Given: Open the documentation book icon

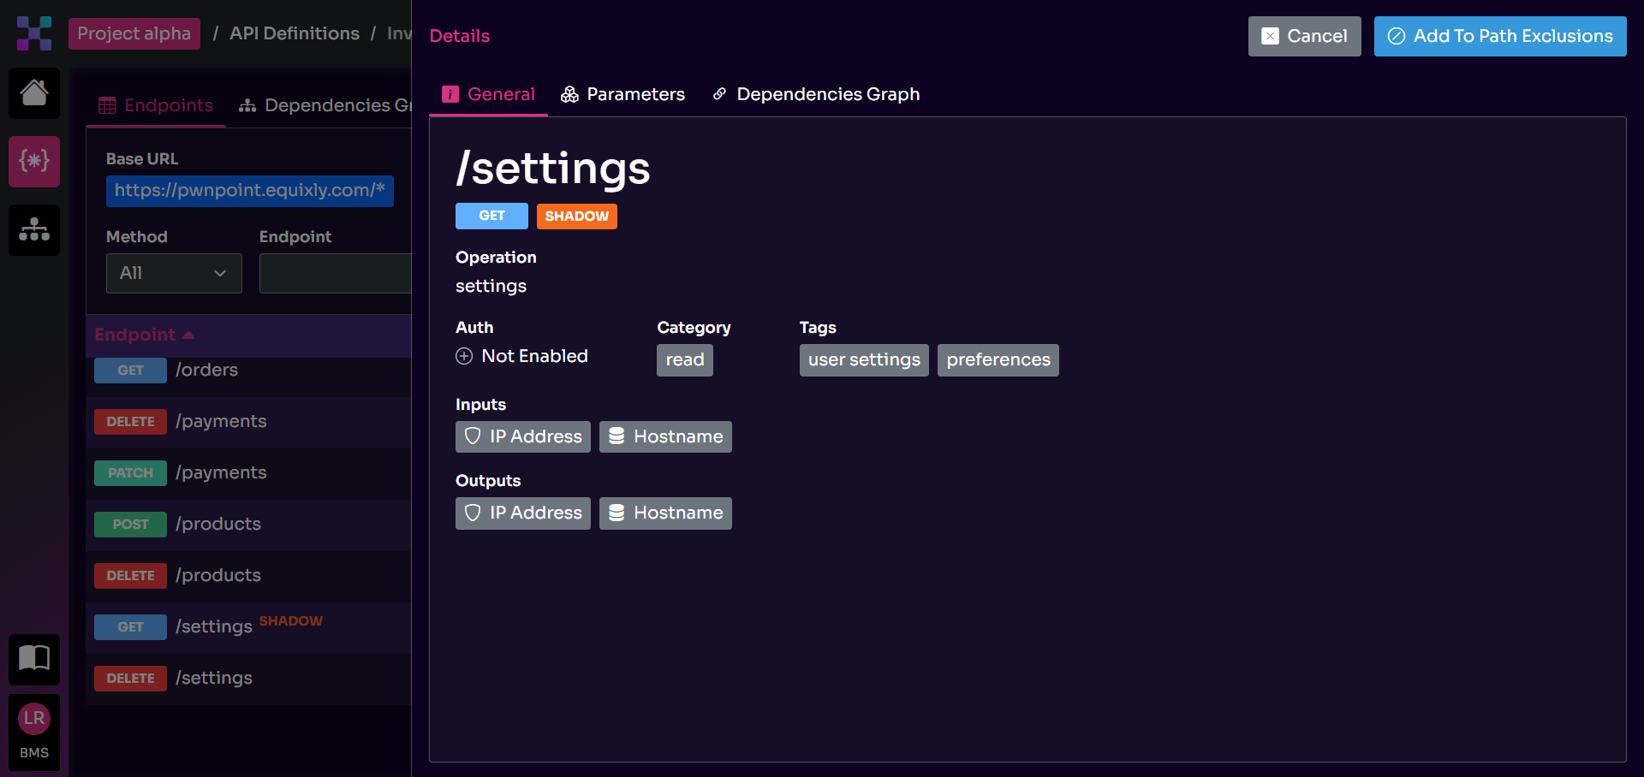Looking at the screenshot, I should [34, 658].
